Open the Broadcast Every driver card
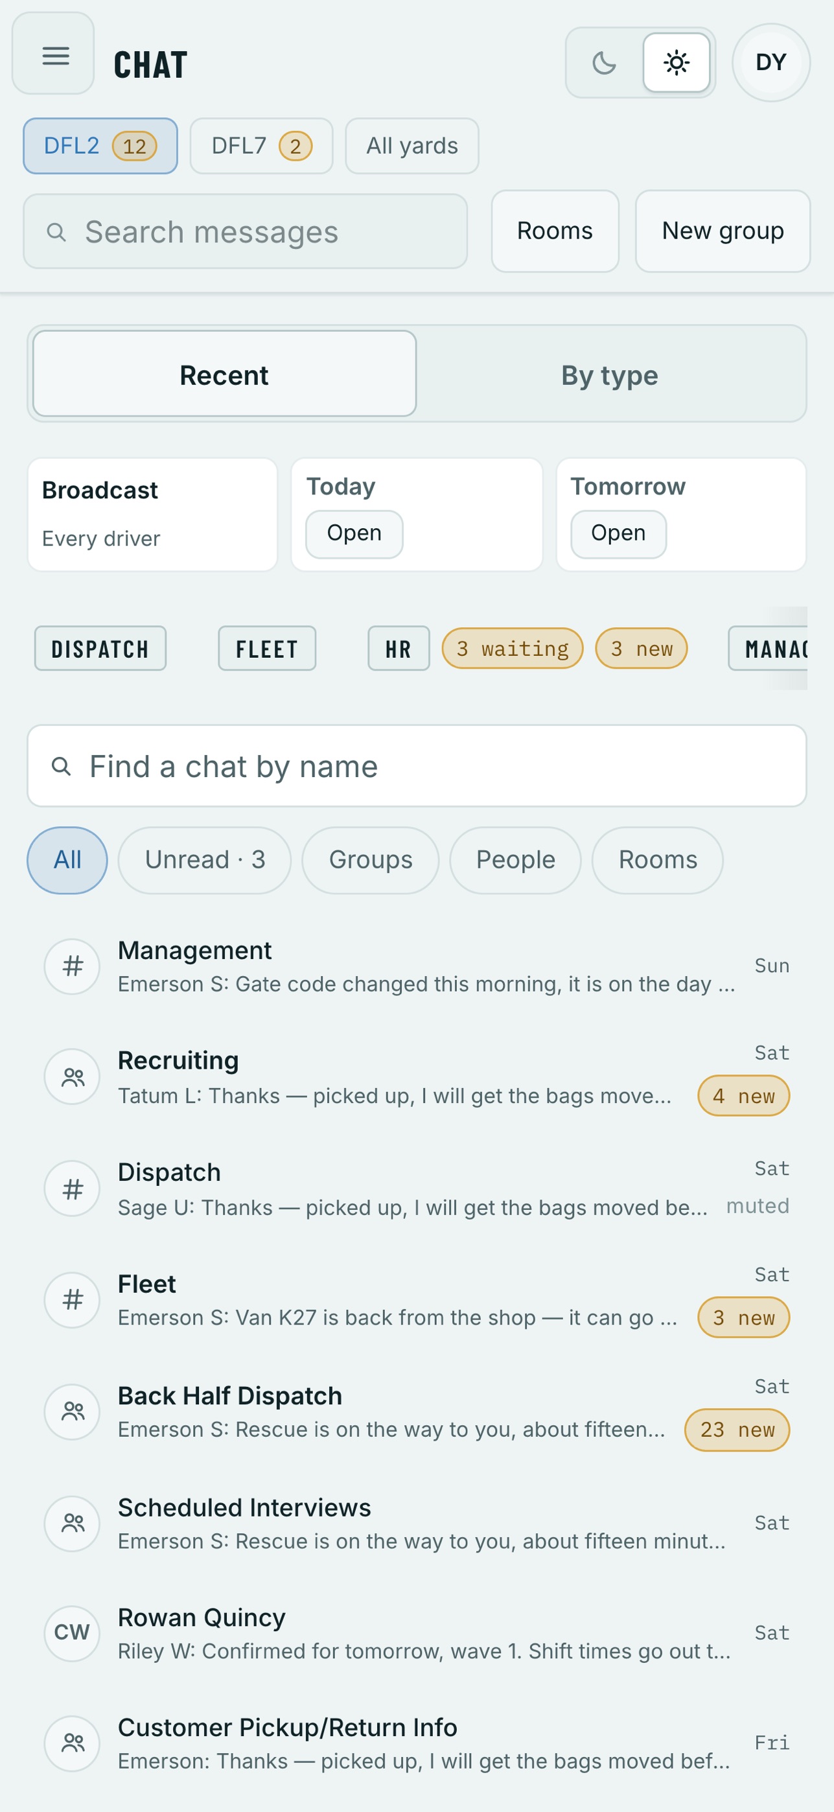 coord(152,515)
